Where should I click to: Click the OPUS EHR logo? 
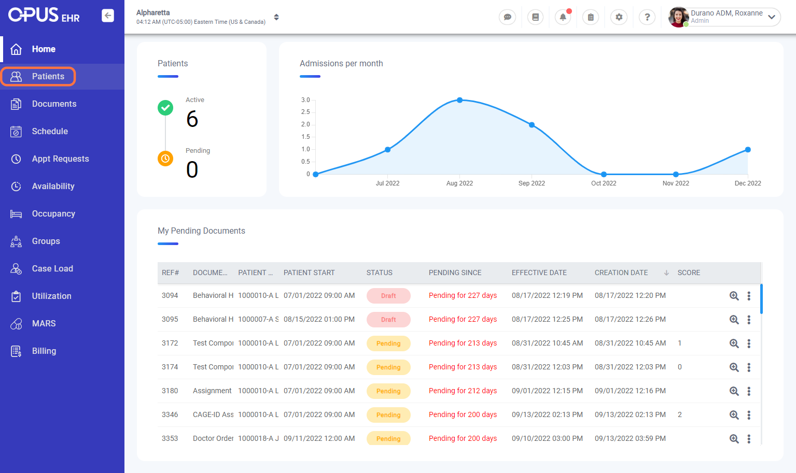[x=44, y=15]
